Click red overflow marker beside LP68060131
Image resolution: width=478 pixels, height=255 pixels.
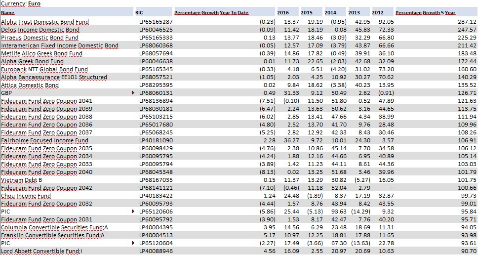[133, 93]
